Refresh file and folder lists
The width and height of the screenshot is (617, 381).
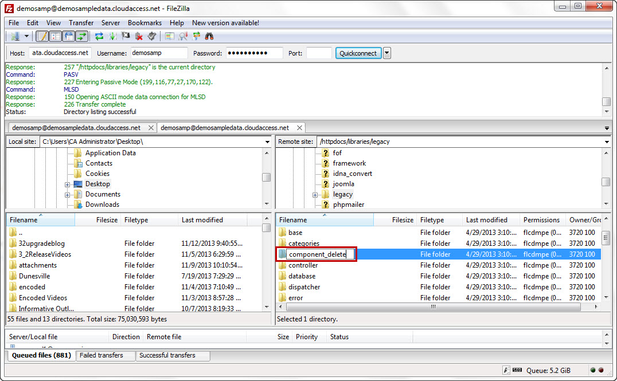(99, 36)
